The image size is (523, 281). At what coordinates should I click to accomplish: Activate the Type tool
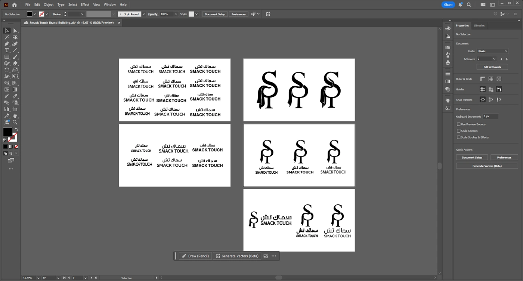click(x=7, y=50)
